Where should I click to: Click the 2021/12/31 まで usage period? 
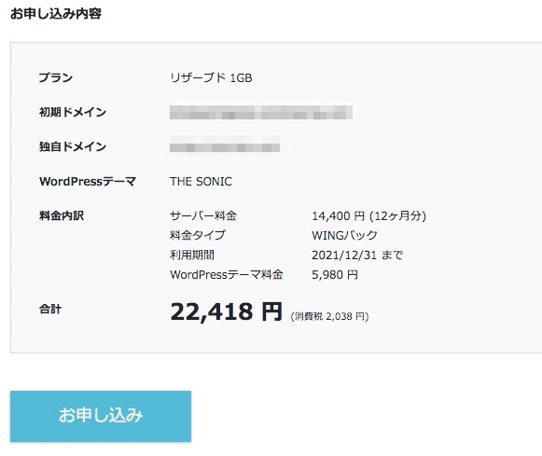click(357, 255)
